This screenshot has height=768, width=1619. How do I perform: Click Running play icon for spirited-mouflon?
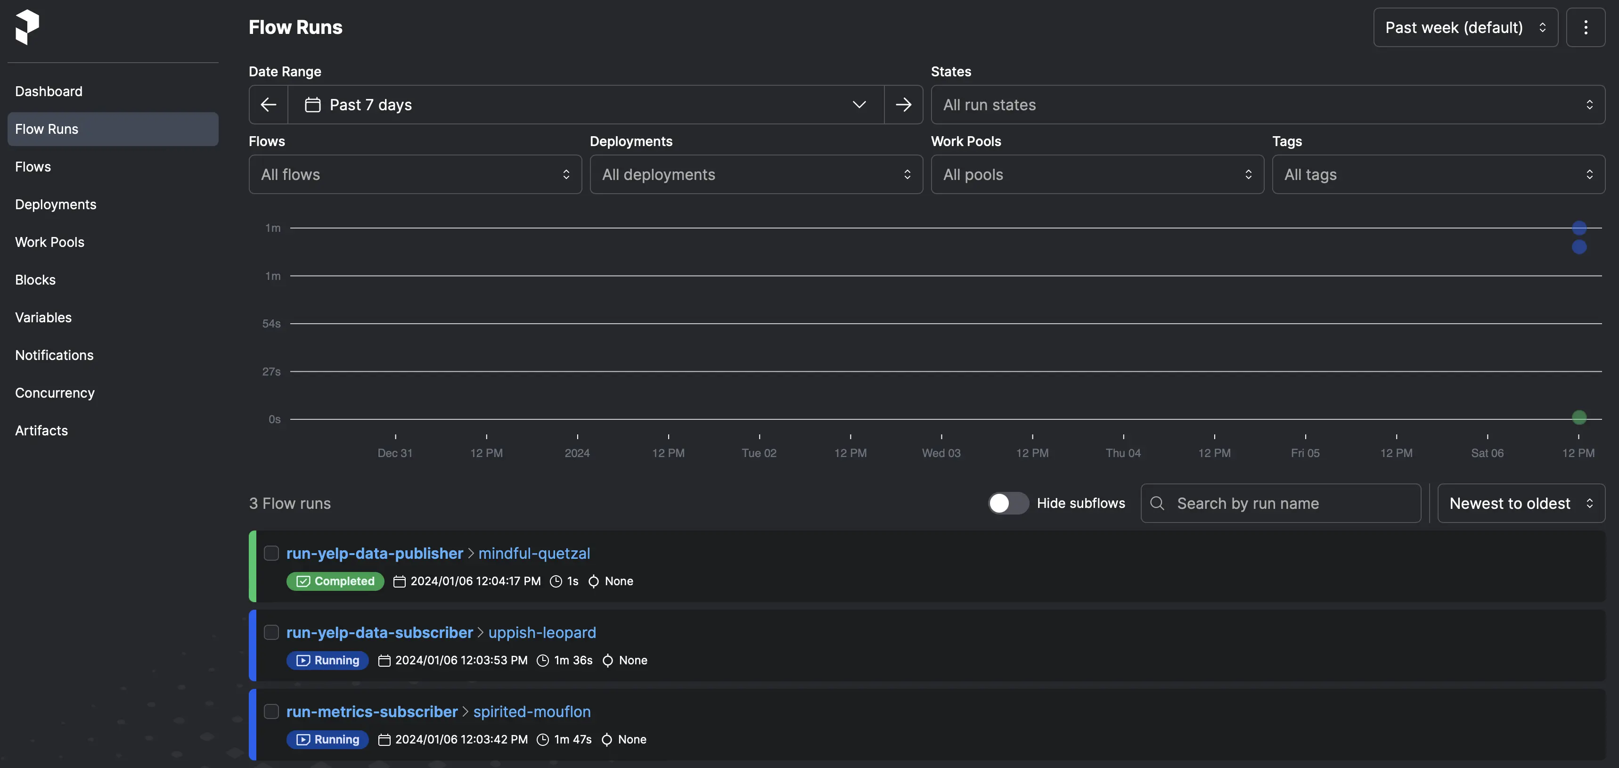tap(303, 740)
